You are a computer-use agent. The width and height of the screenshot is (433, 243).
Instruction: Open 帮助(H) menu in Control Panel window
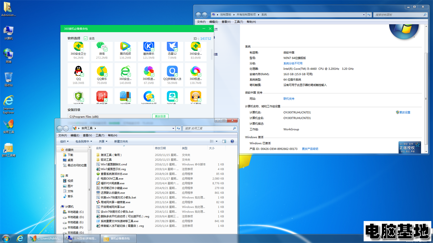251,22
